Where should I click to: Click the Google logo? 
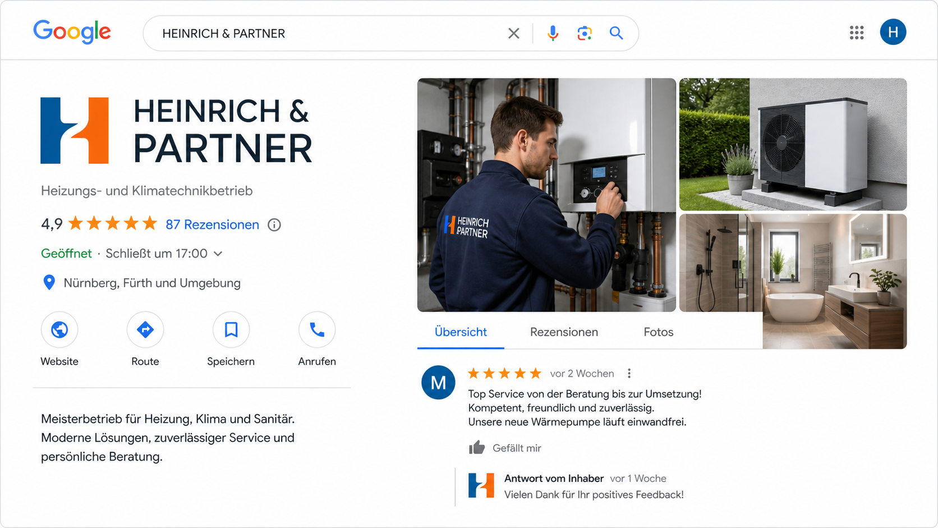(x=72, y=32)
